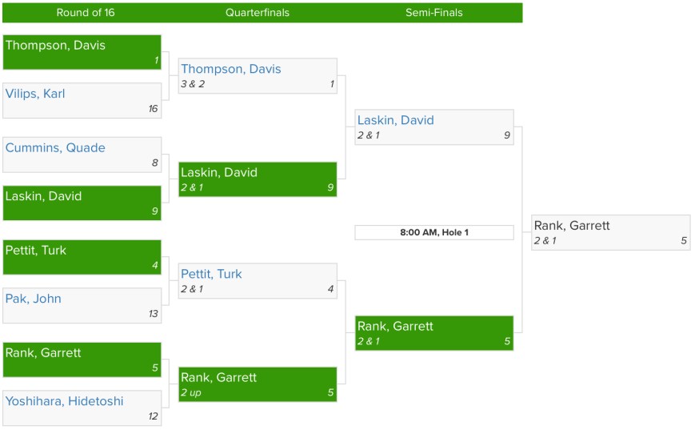Select the Quarterfinals column header
695x430 pixels.
click(x=258, y=13)
